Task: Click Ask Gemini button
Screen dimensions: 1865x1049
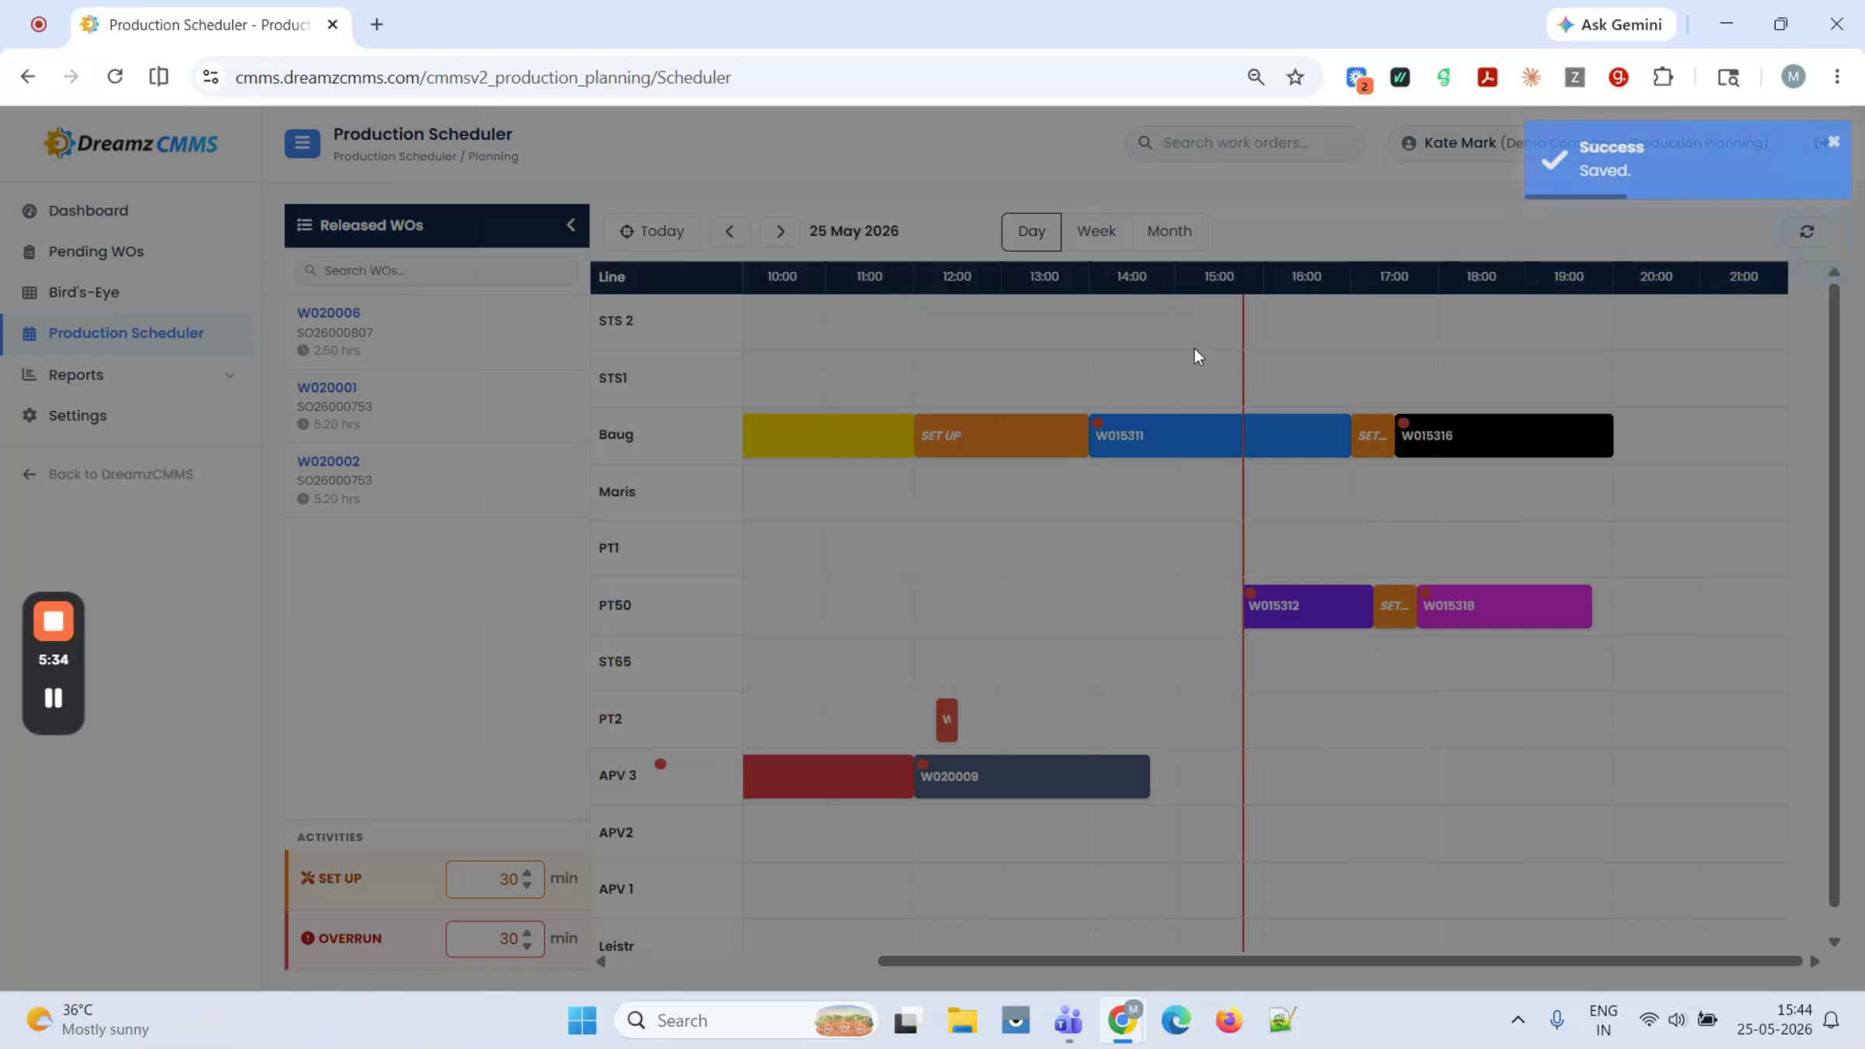Action: [1610, 24]
